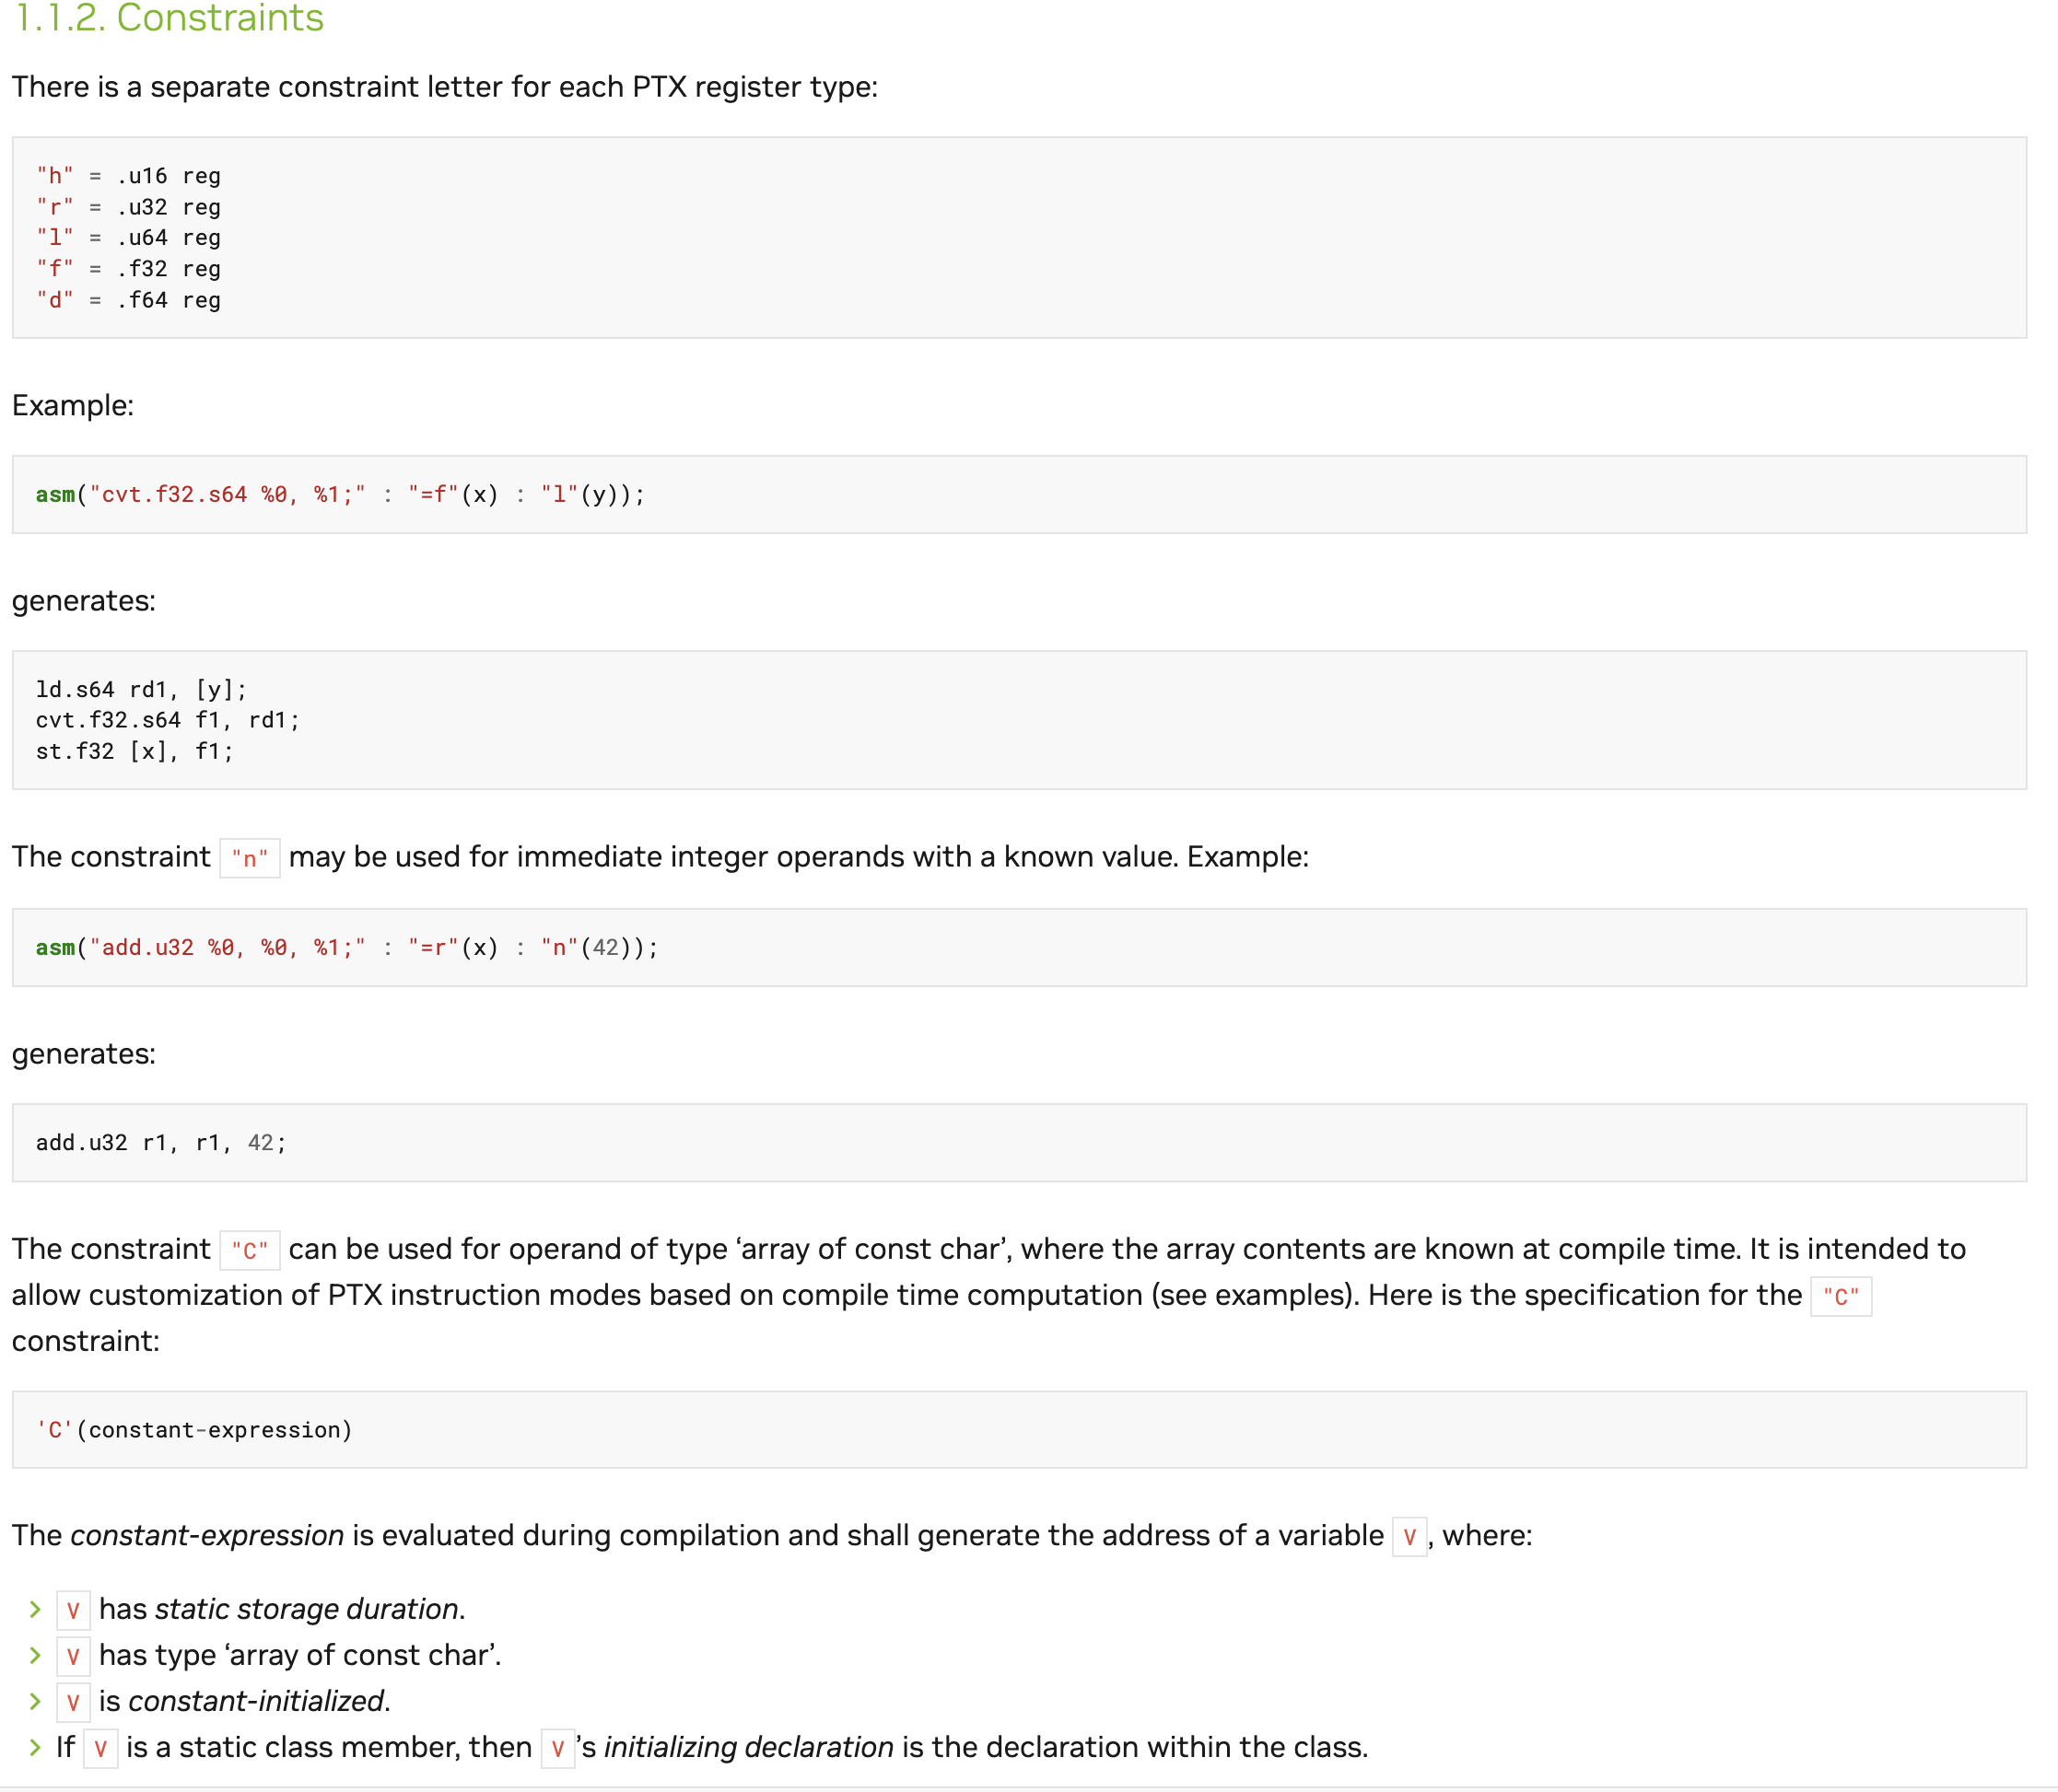Click the italic "constant-expression" text in the paragraph
This screenshot has width=2058, height=1792.
pyautogui.click(x=207, y=1535)
